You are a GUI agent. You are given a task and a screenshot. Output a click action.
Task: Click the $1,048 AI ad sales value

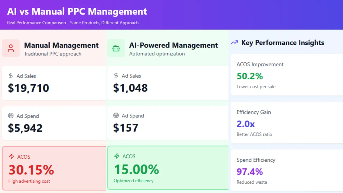(x=130, y=88)
